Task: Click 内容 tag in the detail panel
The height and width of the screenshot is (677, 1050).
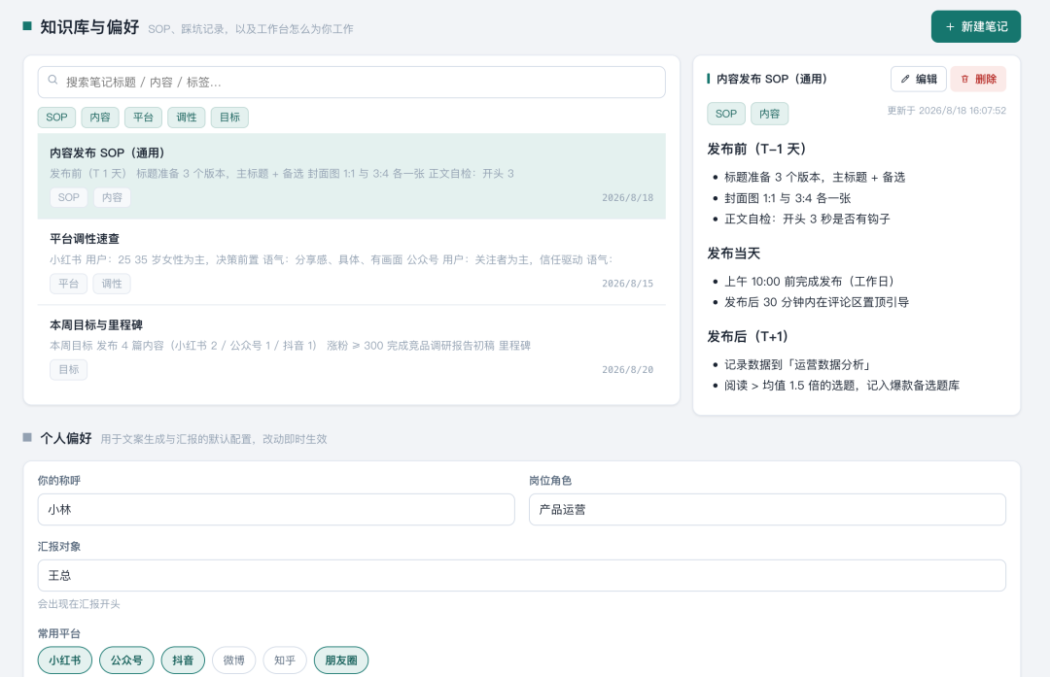Action: coord(769,114)
